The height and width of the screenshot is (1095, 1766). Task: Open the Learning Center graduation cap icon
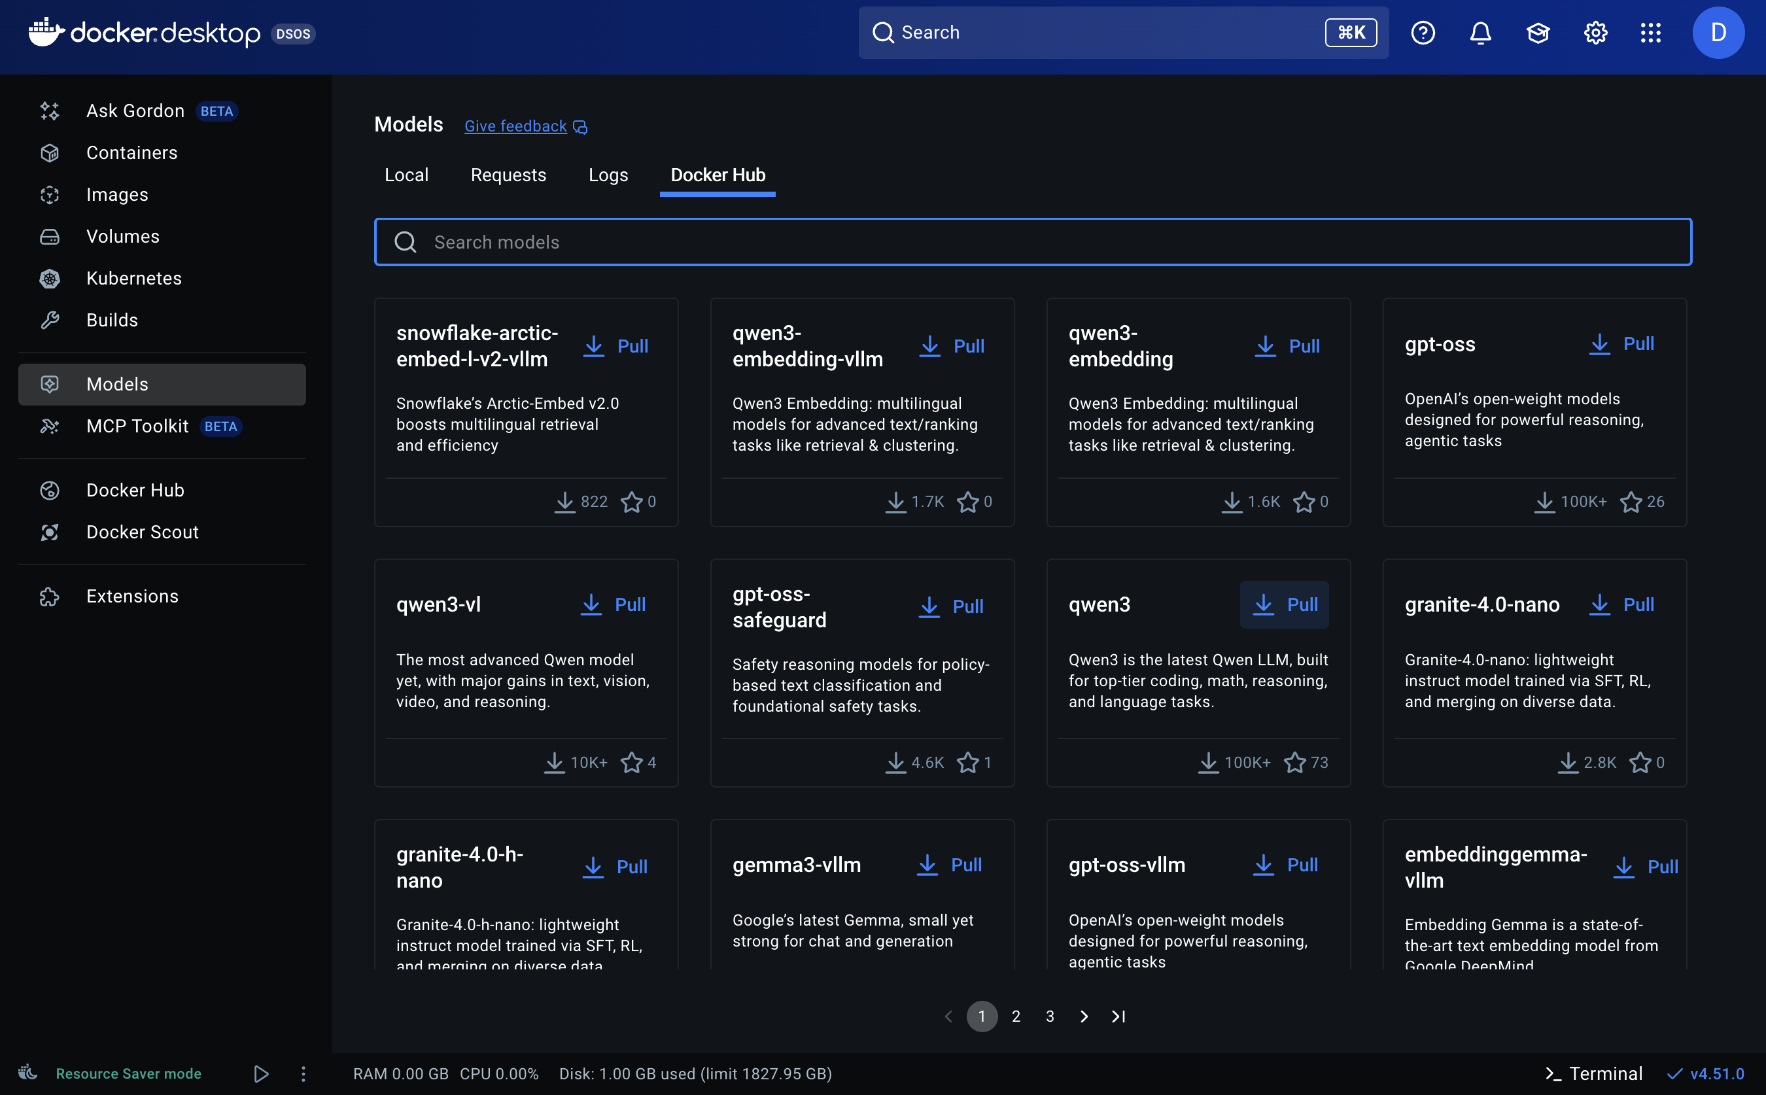click(1537, 33)
